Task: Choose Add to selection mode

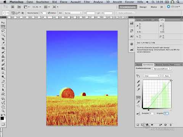Action: 16,13
